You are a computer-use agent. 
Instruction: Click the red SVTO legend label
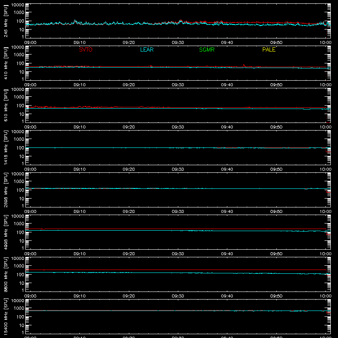(x=86, y=49)
